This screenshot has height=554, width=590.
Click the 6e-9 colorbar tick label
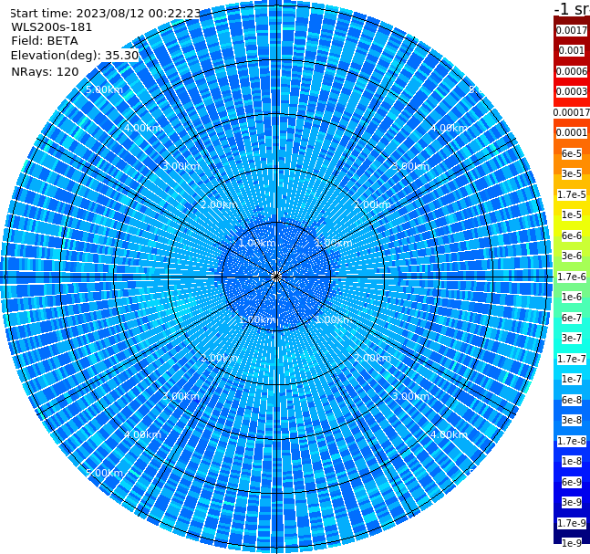click(x=572, y=482)
